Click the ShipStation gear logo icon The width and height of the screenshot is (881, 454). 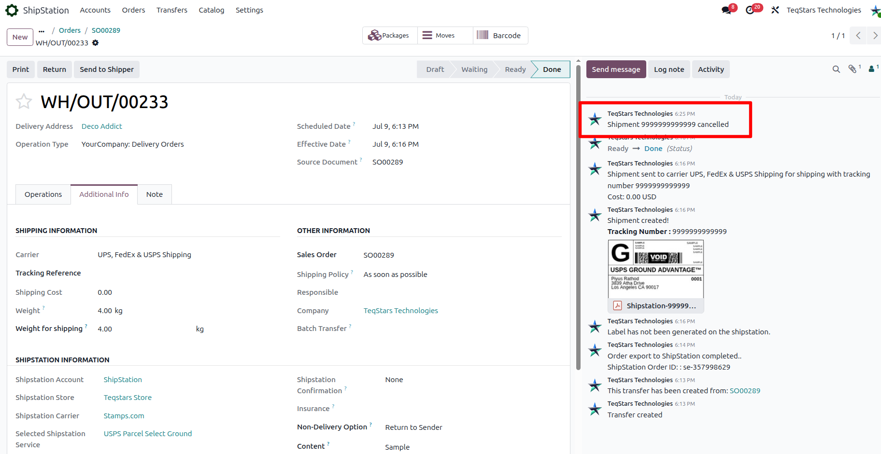(12, 10)
